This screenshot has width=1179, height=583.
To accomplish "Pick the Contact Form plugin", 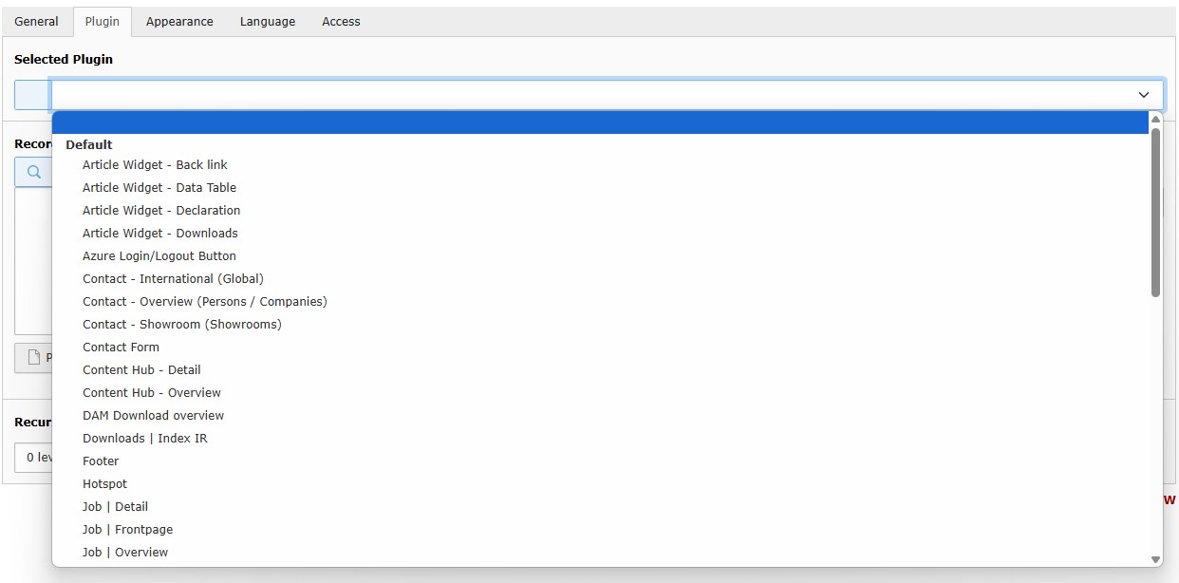I will click(121, 348).
